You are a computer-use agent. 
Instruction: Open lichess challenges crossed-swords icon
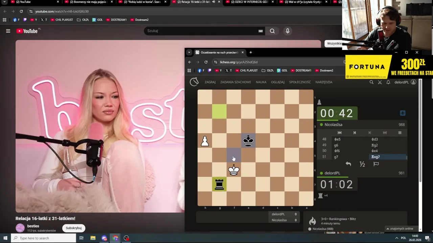coord(380,82)
